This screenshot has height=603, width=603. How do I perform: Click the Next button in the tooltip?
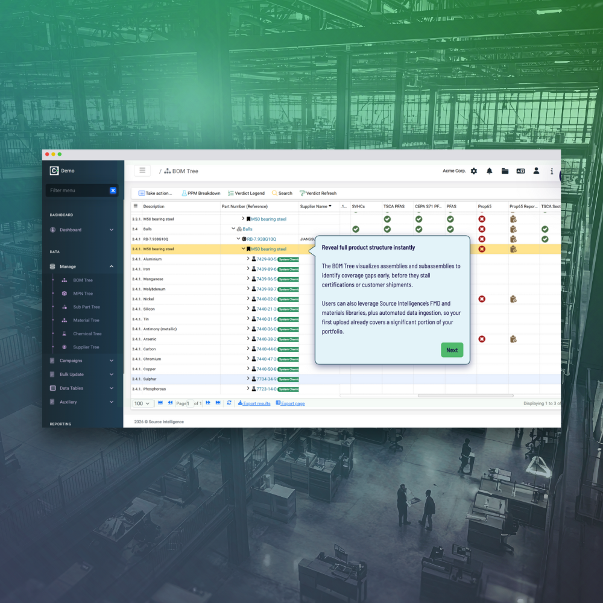coord(452,350)
